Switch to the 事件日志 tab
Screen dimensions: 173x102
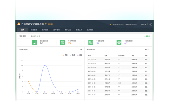point(68,30)
